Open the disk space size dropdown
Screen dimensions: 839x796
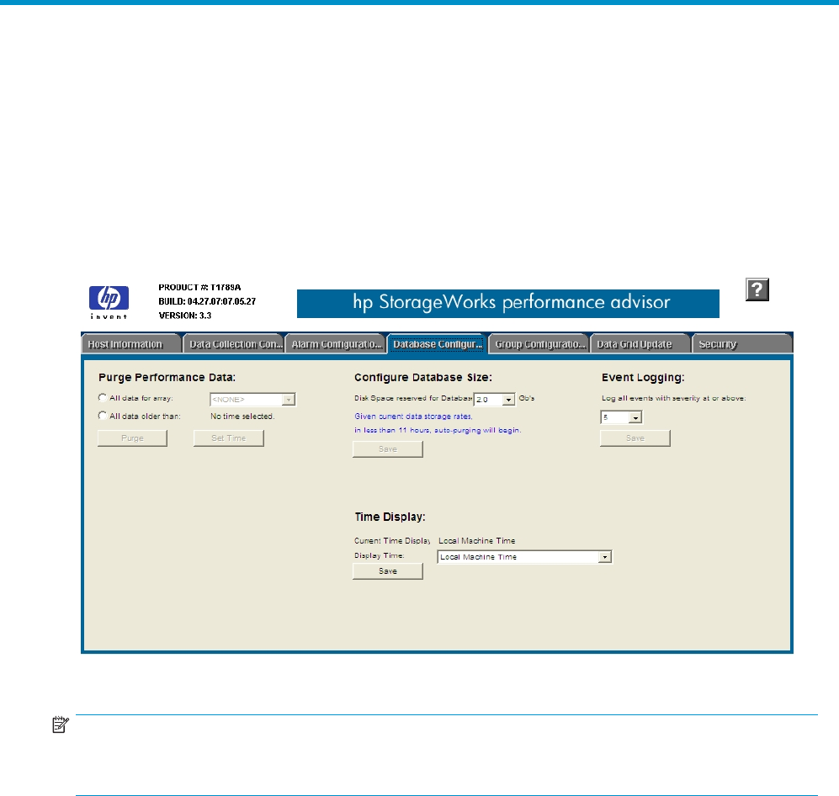point(494,399)
